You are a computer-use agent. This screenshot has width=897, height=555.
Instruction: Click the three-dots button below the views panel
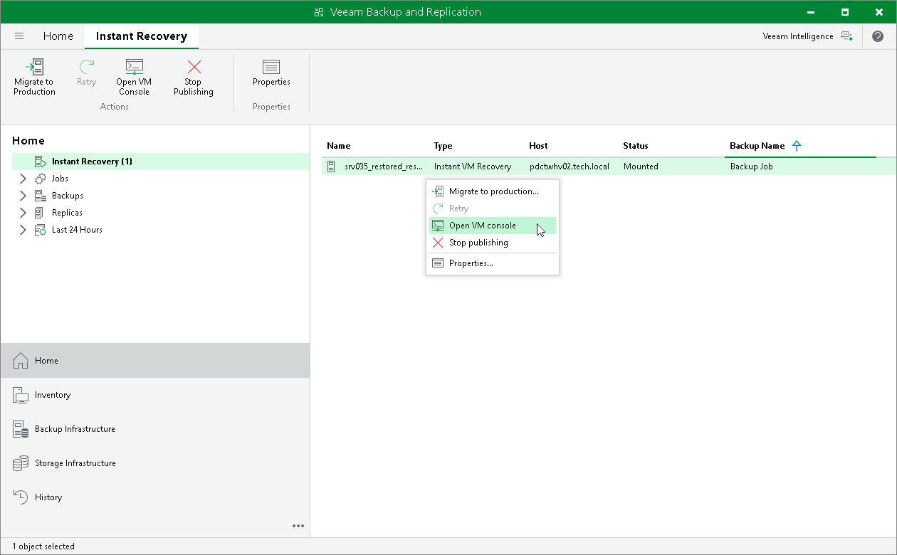(x=298, y=526)
